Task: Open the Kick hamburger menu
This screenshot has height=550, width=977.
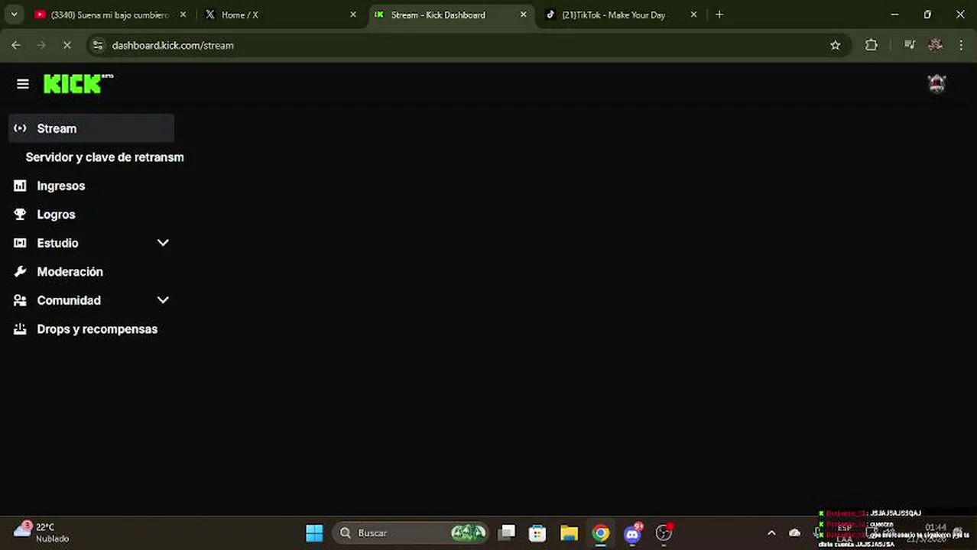Action: (23, 84)
